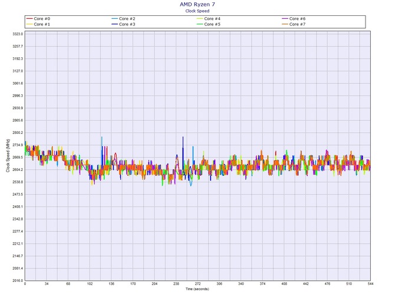Click the 3323.0 y-axis value
This screenshot has width=395, height=296.
tap(18, 34)
